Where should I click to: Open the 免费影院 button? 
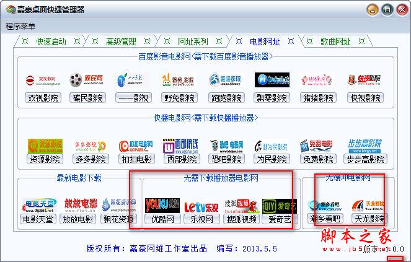(x=318, y=159)
